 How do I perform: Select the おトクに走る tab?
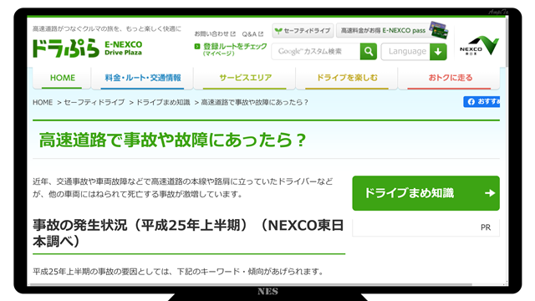(450, 78)
